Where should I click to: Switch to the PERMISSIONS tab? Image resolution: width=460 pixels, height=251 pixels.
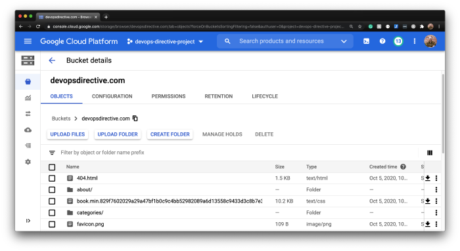(x=168, y=96)
